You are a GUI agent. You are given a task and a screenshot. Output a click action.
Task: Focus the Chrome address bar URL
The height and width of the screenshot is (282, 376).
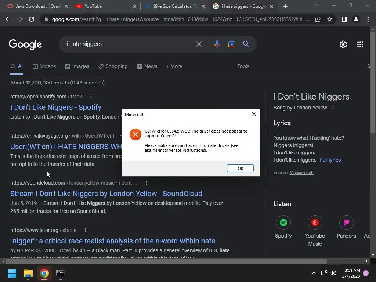[181, 19]
